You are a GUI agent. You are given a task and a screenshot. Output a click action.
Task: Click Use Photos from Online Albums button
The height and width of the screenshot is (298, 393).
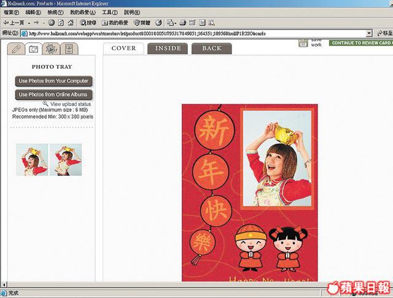[53, 95]
